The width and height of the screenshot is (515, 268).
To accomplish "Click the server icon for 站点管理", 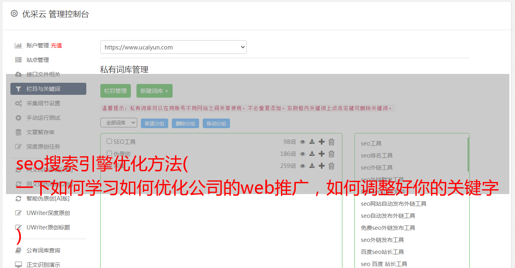I will tap(18, 60).
